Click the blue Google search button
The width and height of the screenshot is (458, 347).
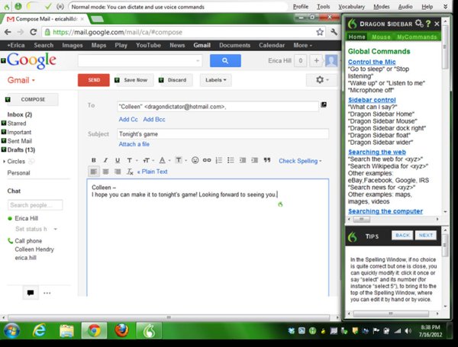[x=225, y=61]
